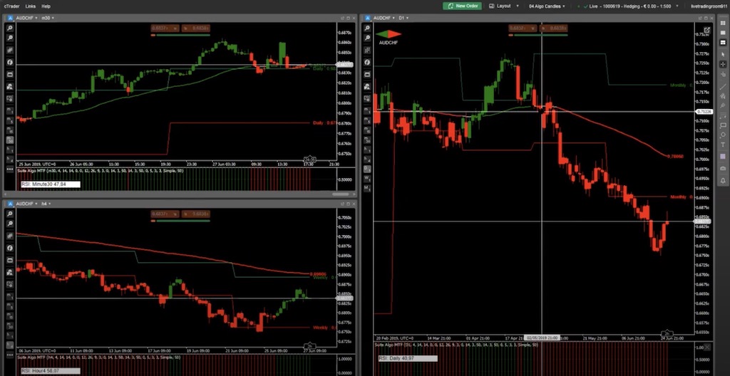The width and height of the screenshot is (730, 376).
Task: Click the circled f icon in m30 chart toolbar
Action: click(x=10, y=63)
